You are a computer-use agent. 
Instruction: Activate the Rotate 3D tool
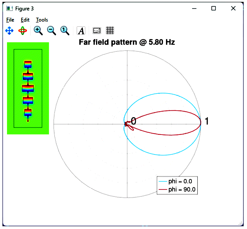[x=23, y=30]
